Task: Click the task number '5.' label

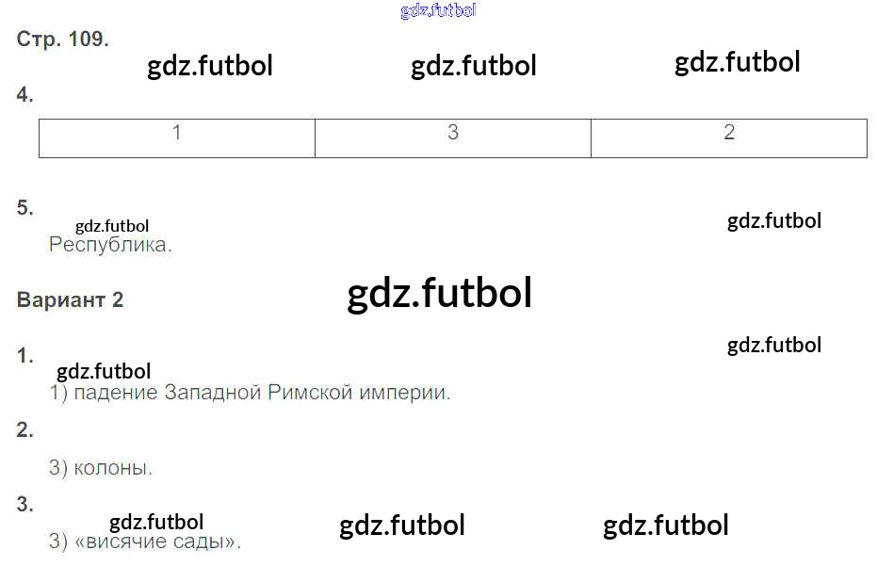Action: click(25, 208)
